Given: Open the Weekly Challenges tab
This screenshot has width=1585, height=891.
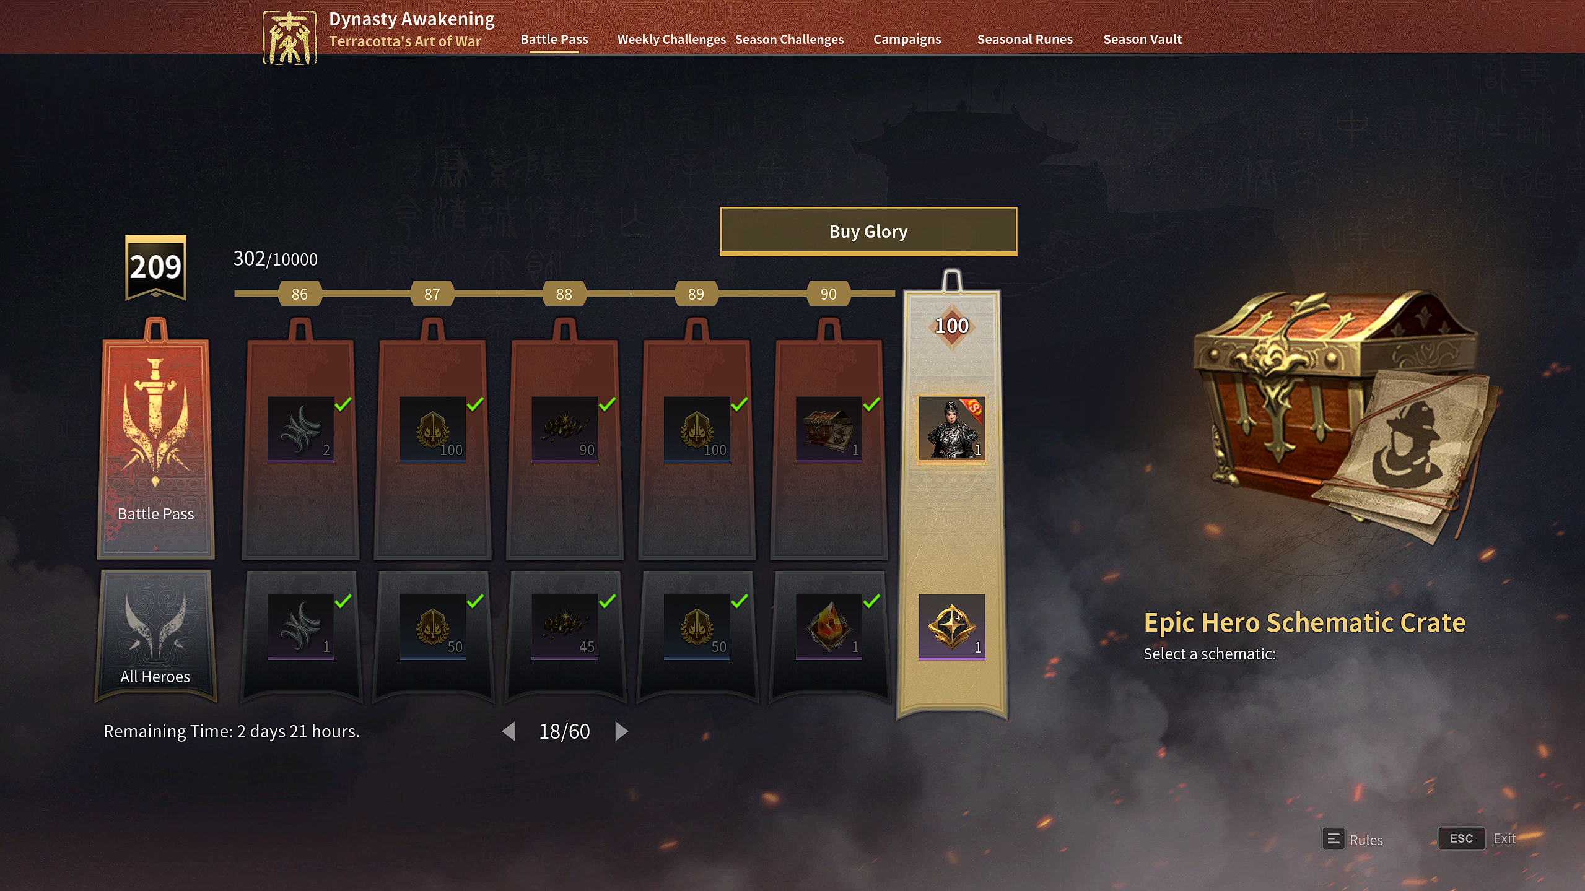Looking at the screenshot, I should tap(671, 39).
